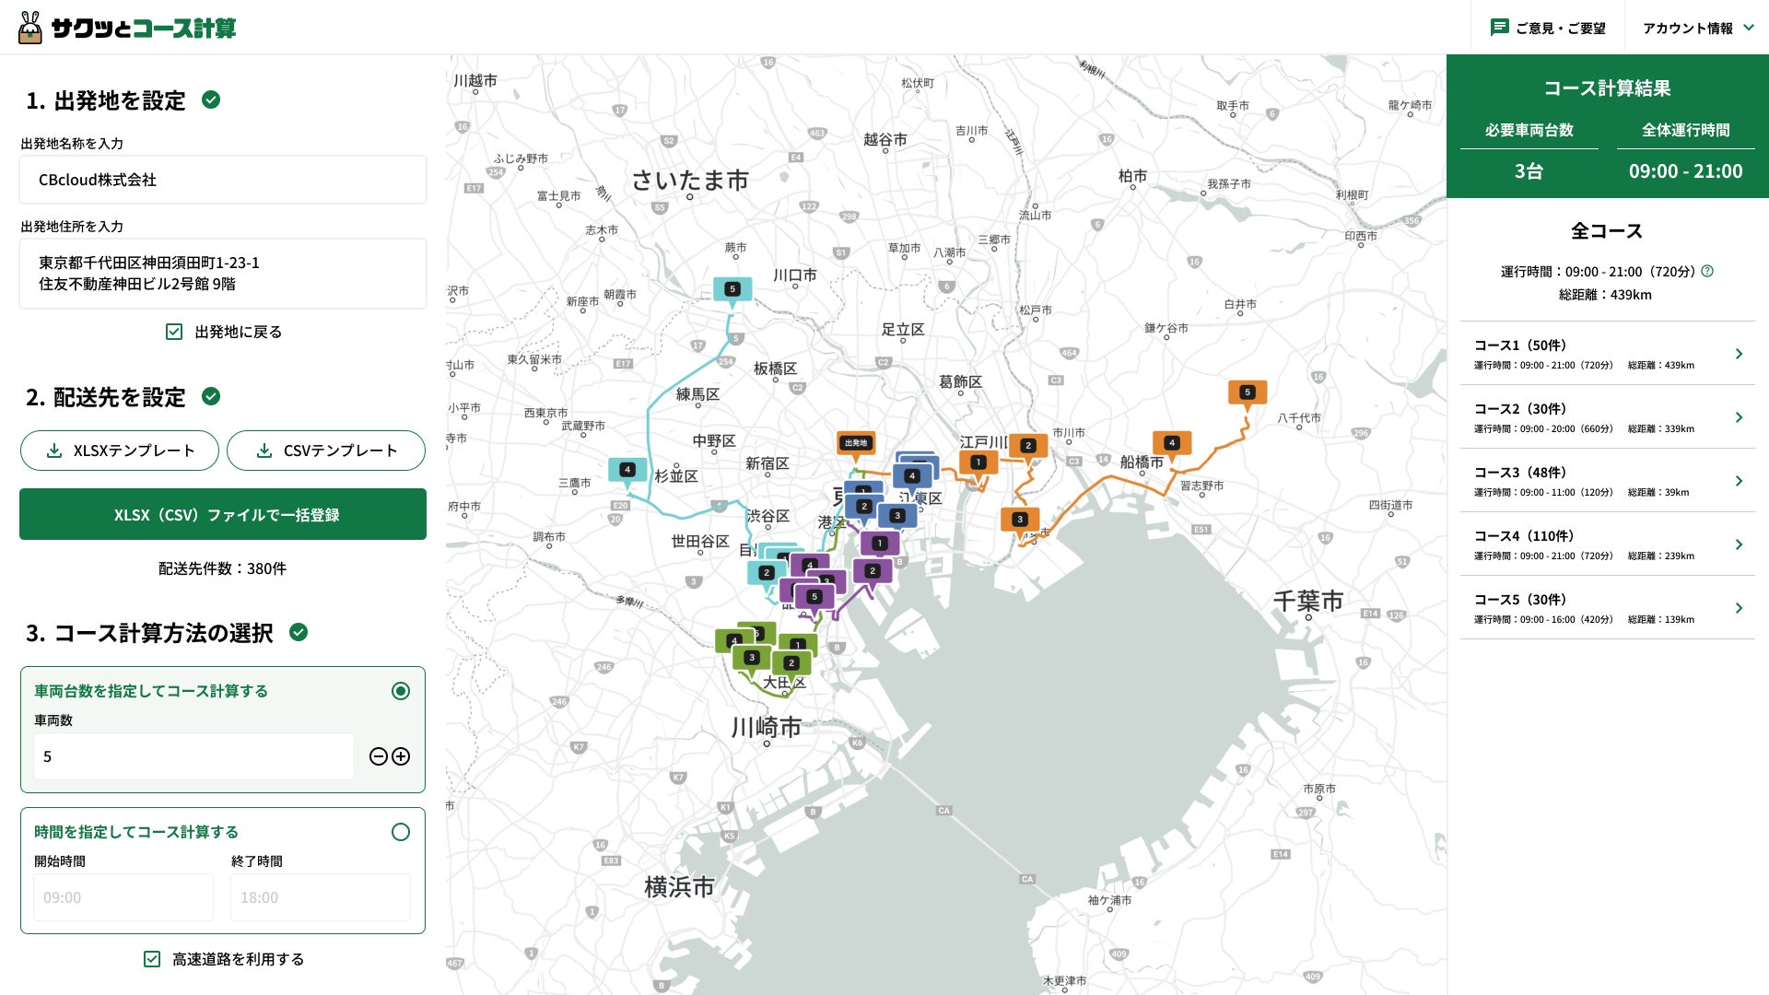Click the feedback speech bubble icon
This screenshot has width=1769, height=995.
click(x=1499, y=28)
